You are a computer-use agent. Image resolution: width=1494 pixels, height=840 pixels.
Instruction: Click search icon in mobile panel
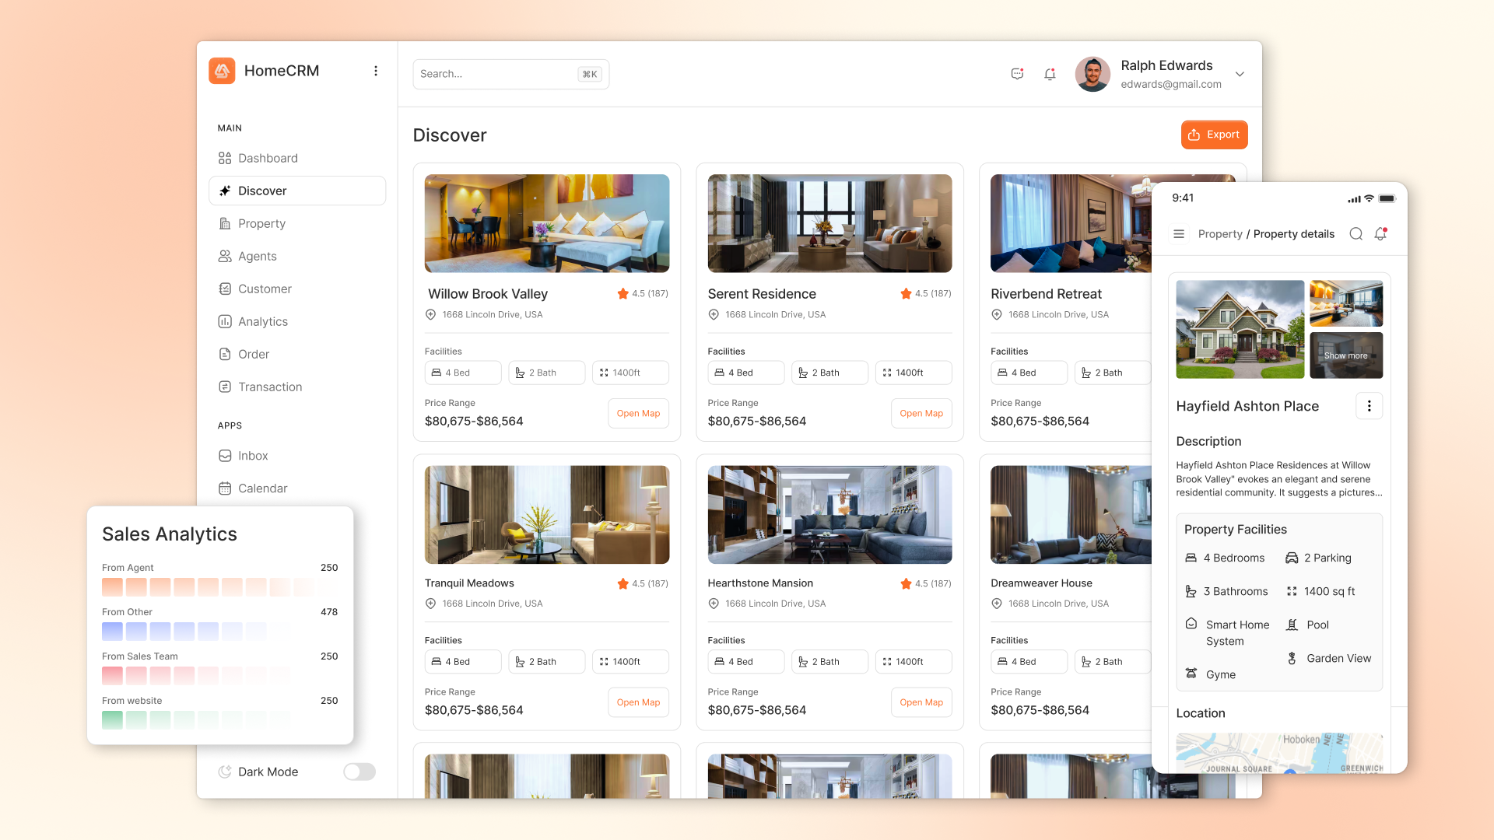point(1355,234)
